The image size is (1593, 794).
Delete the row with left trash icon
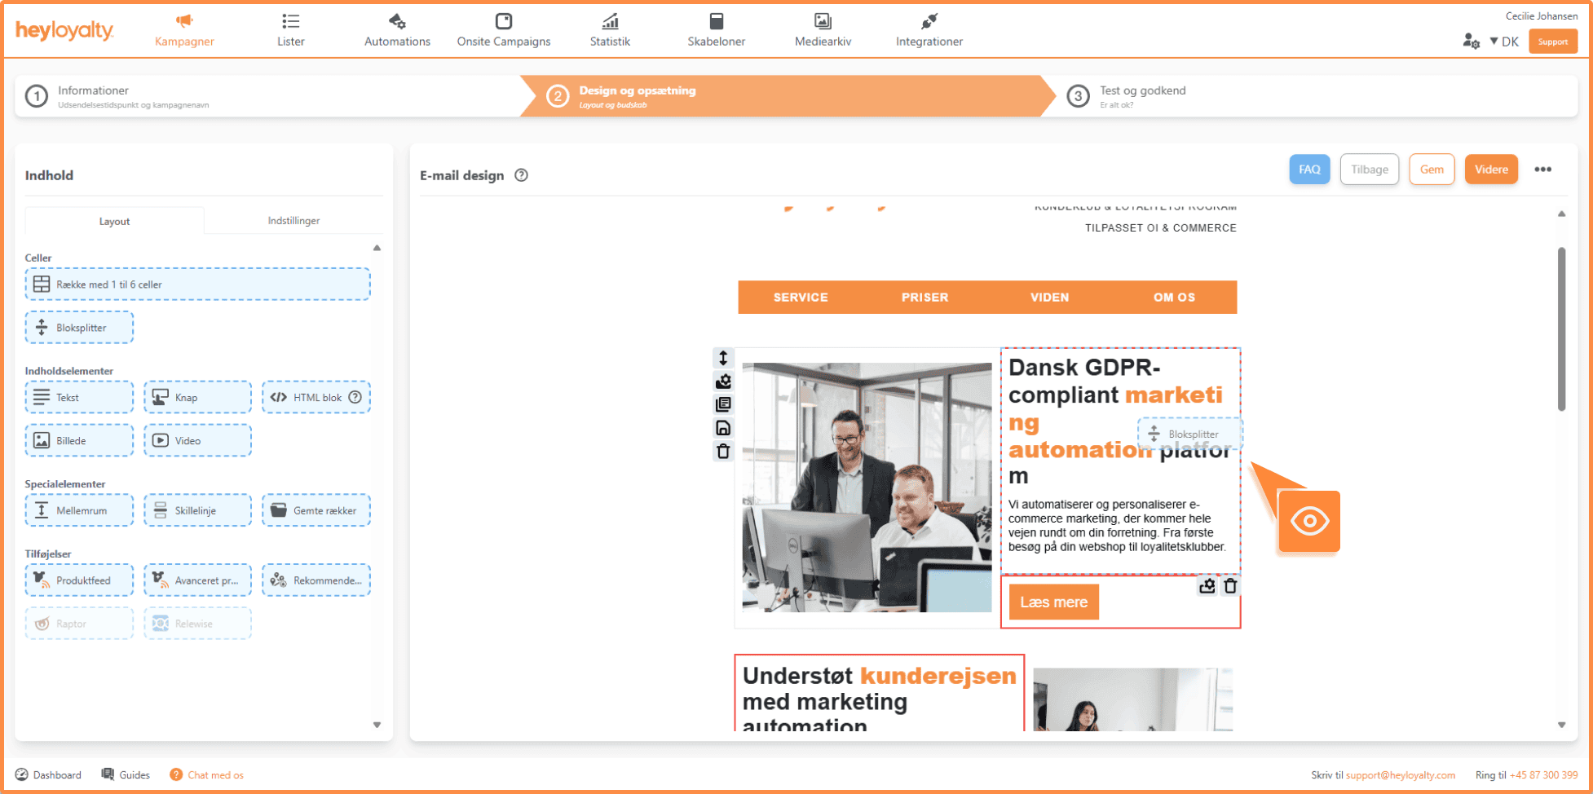pos(723,452)
